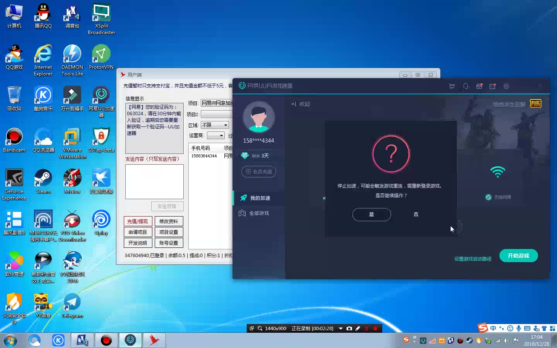557x348 pixels.
Task: Open Steam desktop icon
Action: point(43,181)
